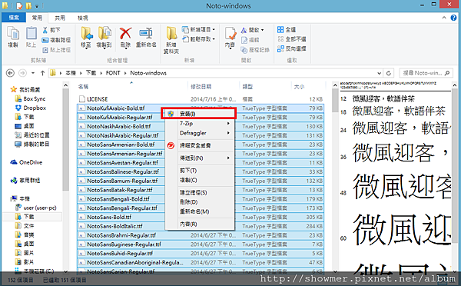Select 音樂 folder under 本機
The width and height of the screenshot is (461, 286).
(25, 234)
